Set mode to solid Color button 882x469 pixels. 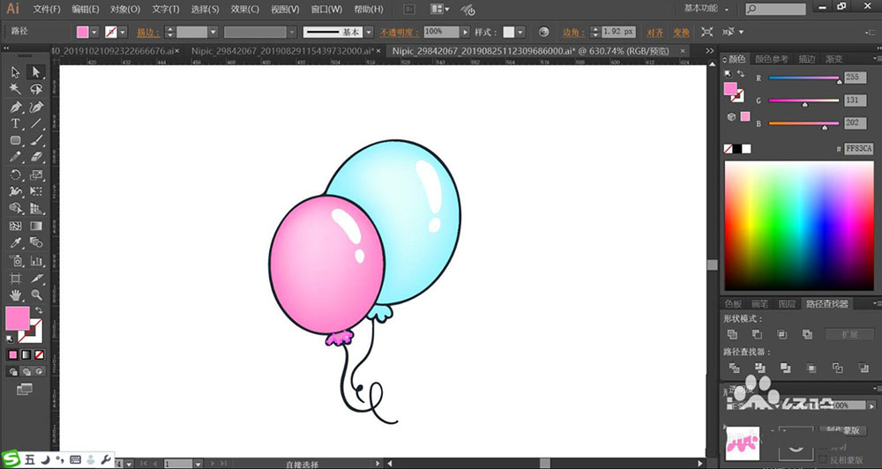click(x=13, y=355)
